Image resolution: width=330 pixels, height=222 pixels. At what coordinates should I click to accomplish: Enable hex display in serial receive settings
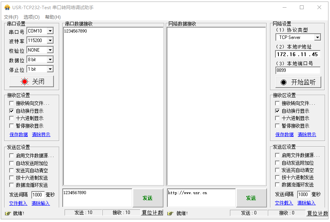(11, 118)
